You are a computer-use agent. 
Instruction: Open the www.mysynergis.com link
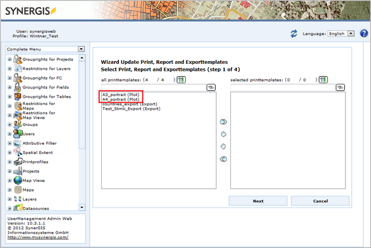coord(38,237)
